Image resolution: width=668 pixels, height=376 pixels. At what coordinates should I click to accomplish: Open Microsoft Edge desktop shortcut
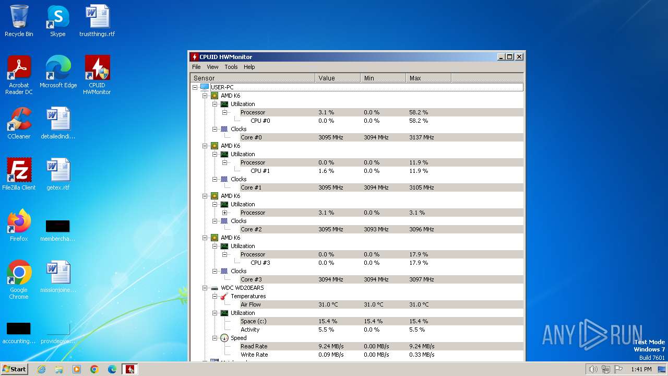coord(58,72)
